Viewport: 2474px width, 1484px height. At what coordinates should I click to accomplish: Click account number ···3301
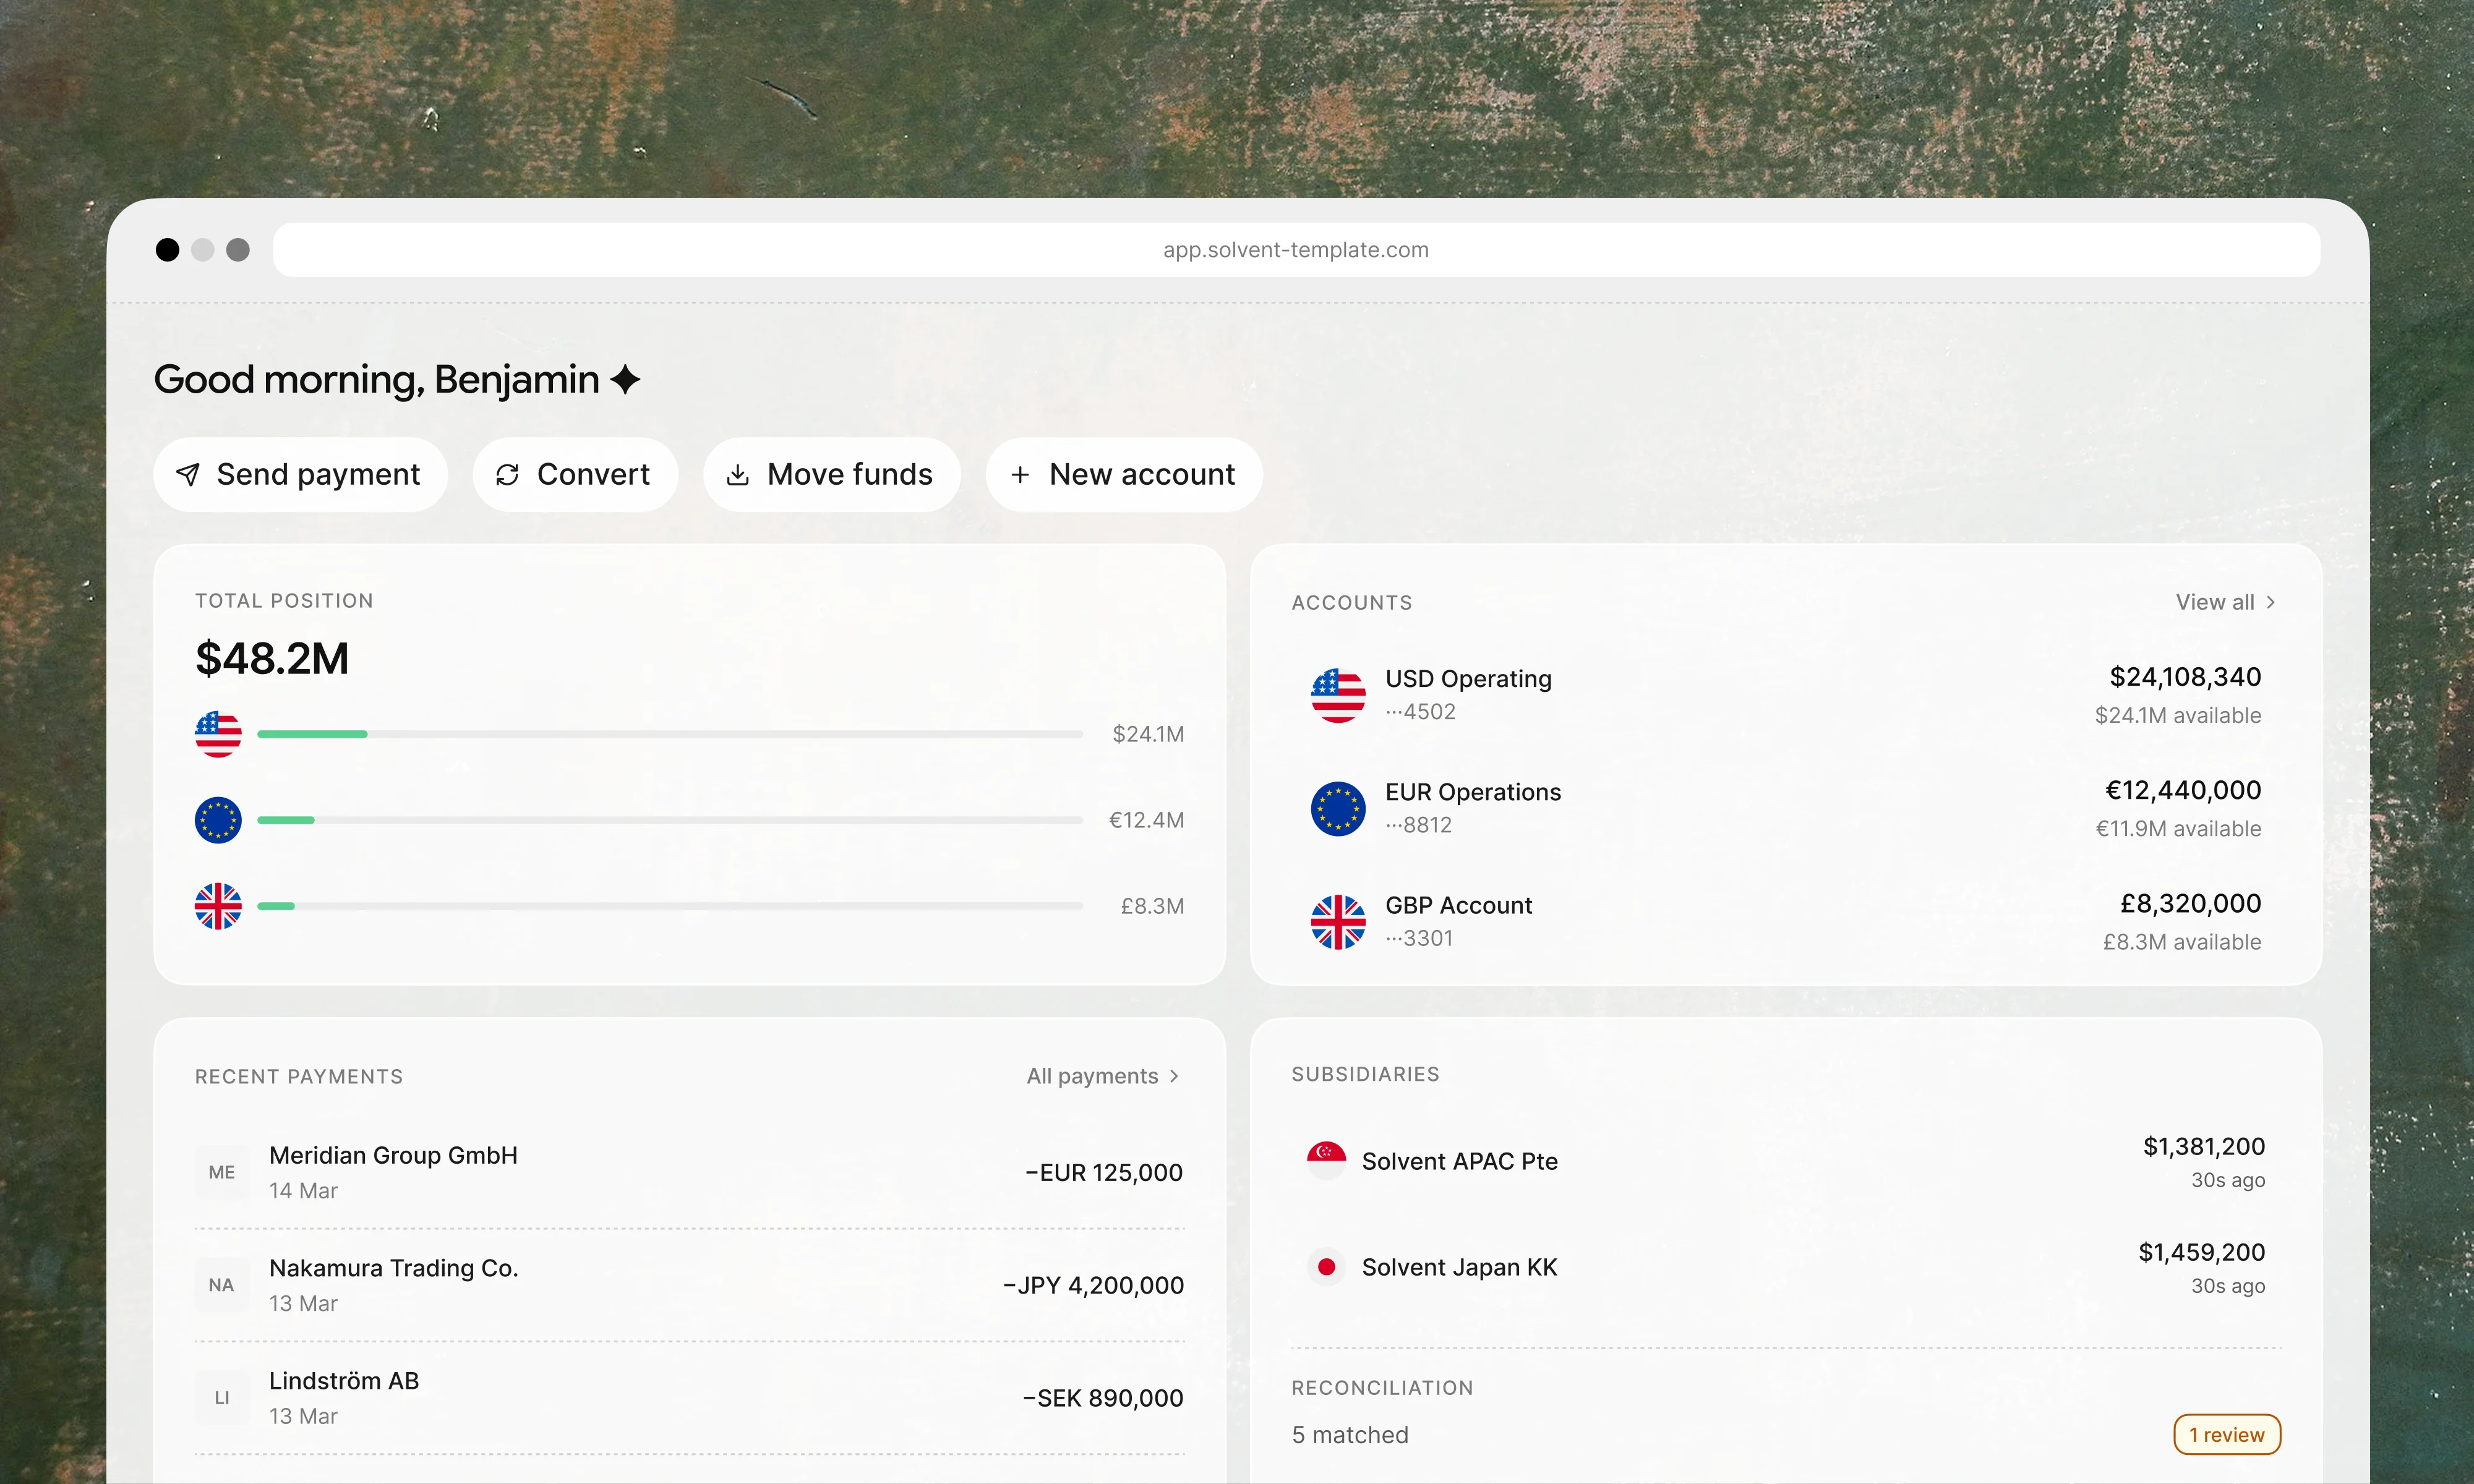coord(1419,938)
